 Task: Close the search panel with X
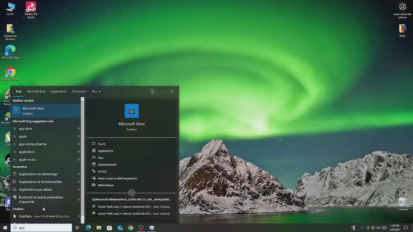(172, 92)
